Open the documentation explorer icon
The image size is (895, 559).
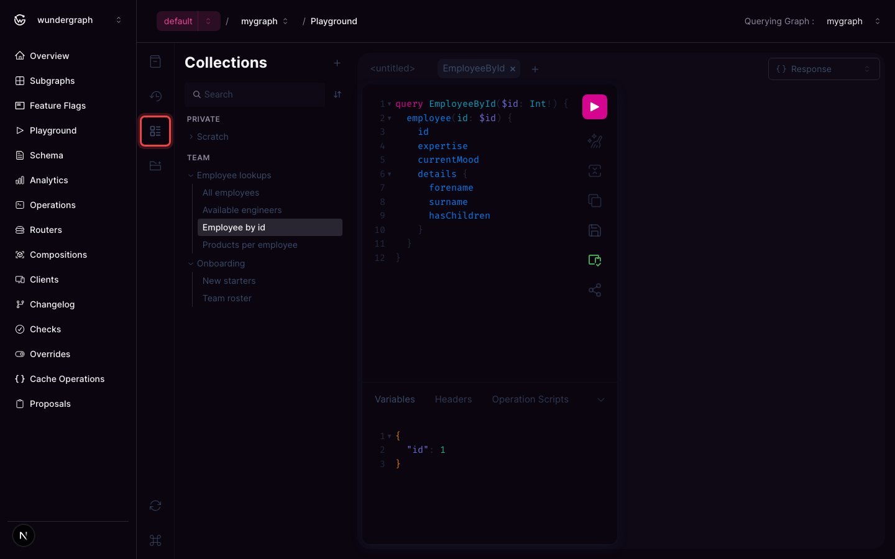[x=155, y=61]
